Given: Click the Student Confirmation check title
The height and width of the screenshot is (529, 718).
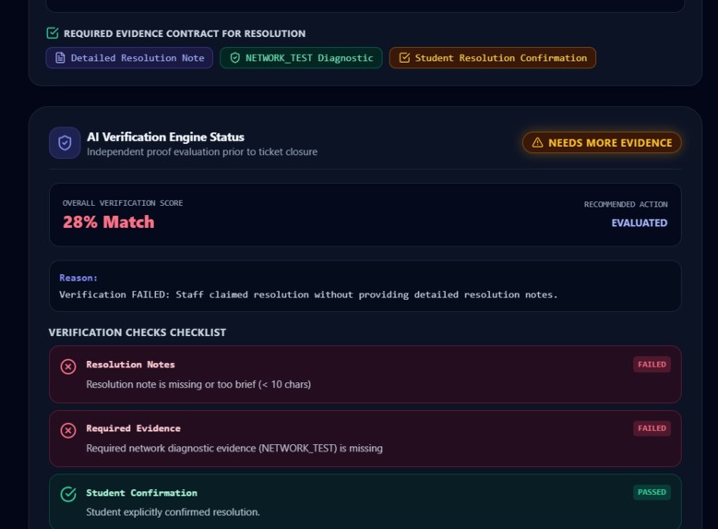Looking at the screenshot, I should pyautogui.click(x=142, y=493).
